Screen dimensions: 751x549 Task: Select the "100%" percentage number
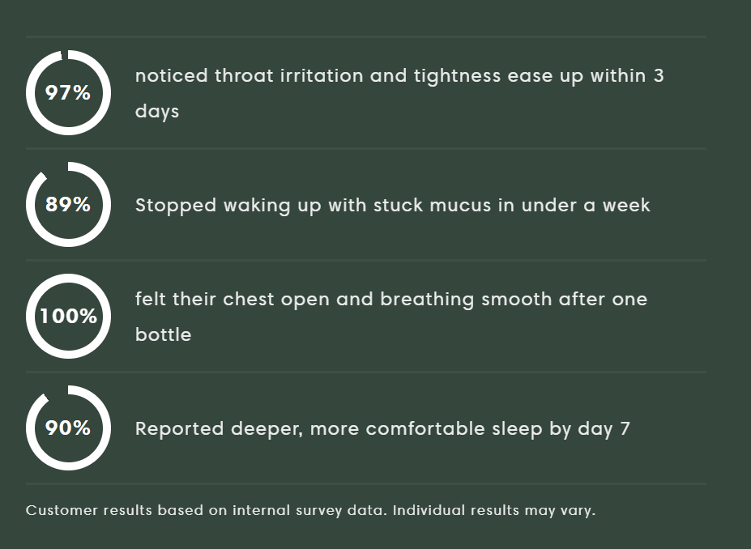68,317
